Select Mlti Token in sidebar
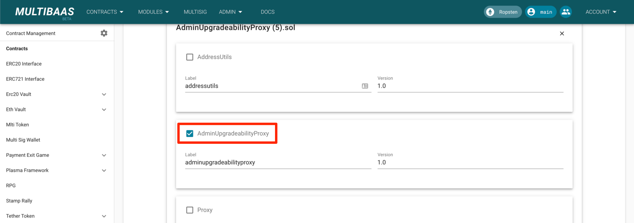The height and width of the screenshot is (223, 634). pyautogui.click(x=17, y=125)
